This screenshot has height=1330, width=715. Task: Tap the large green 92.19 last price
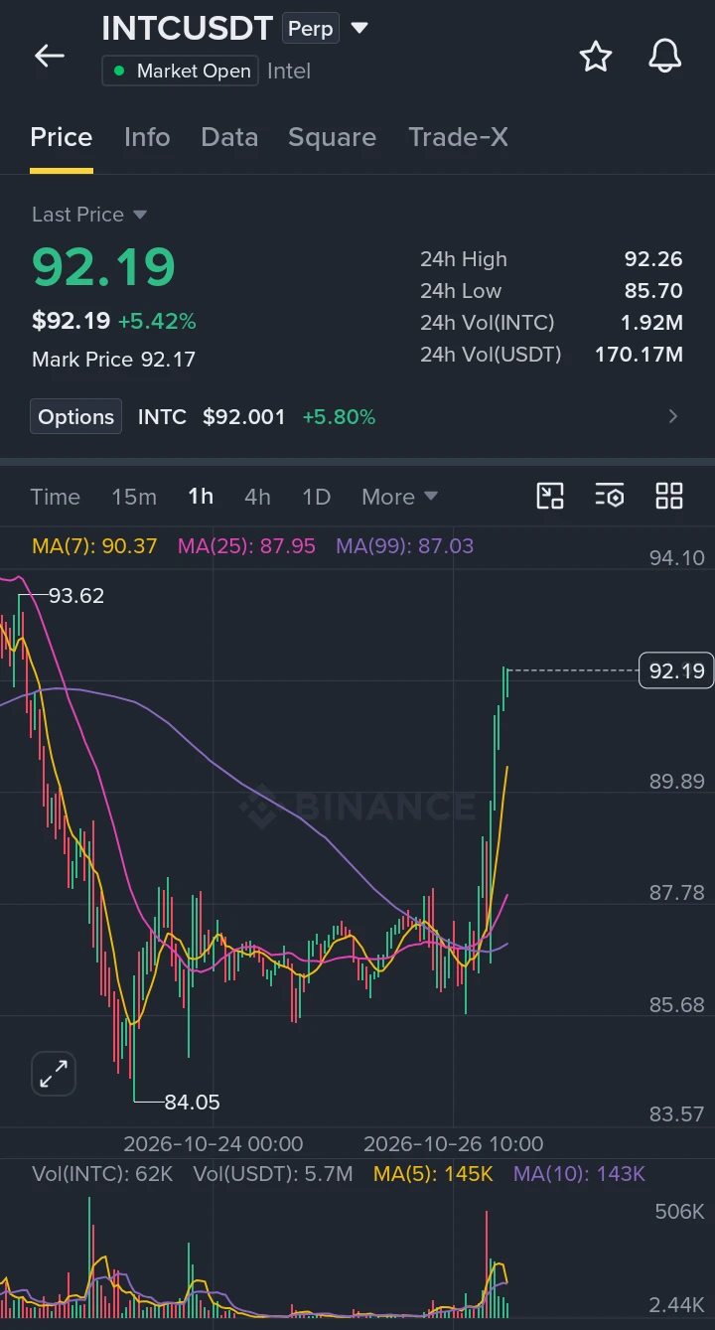click(103, 266)
